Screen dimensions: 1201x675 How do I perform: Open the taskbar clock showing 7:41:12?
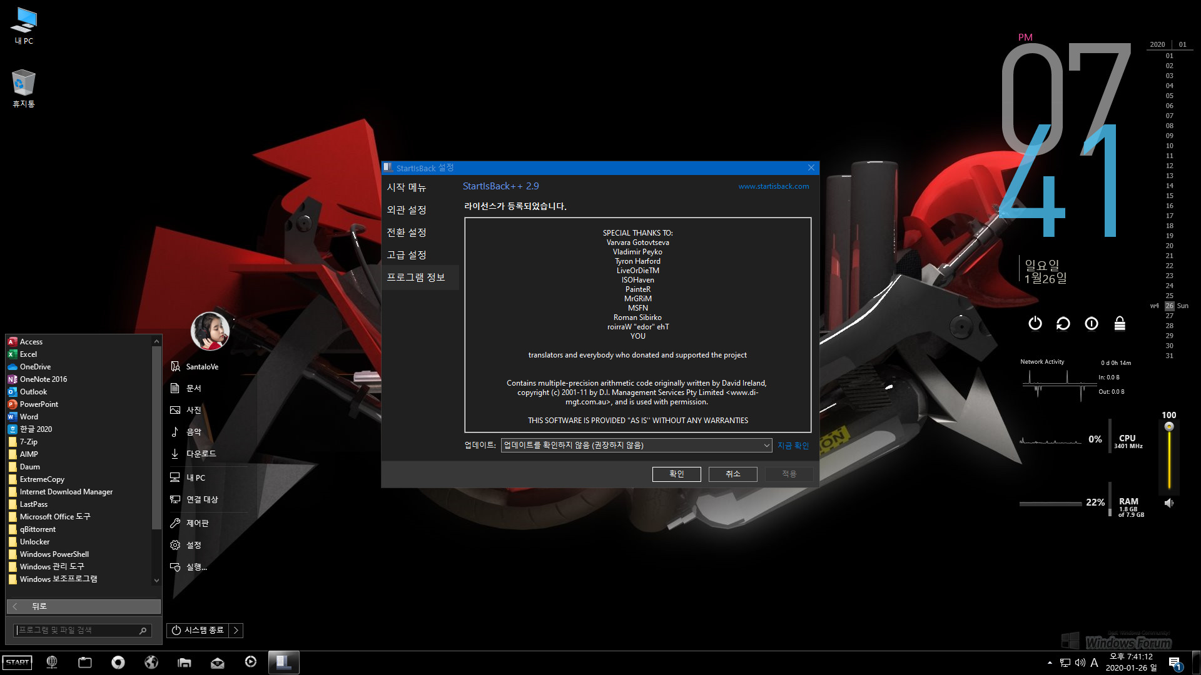pos(1131,662)
